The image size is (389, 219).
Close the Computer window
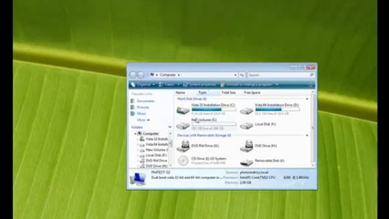pos(311,68)
